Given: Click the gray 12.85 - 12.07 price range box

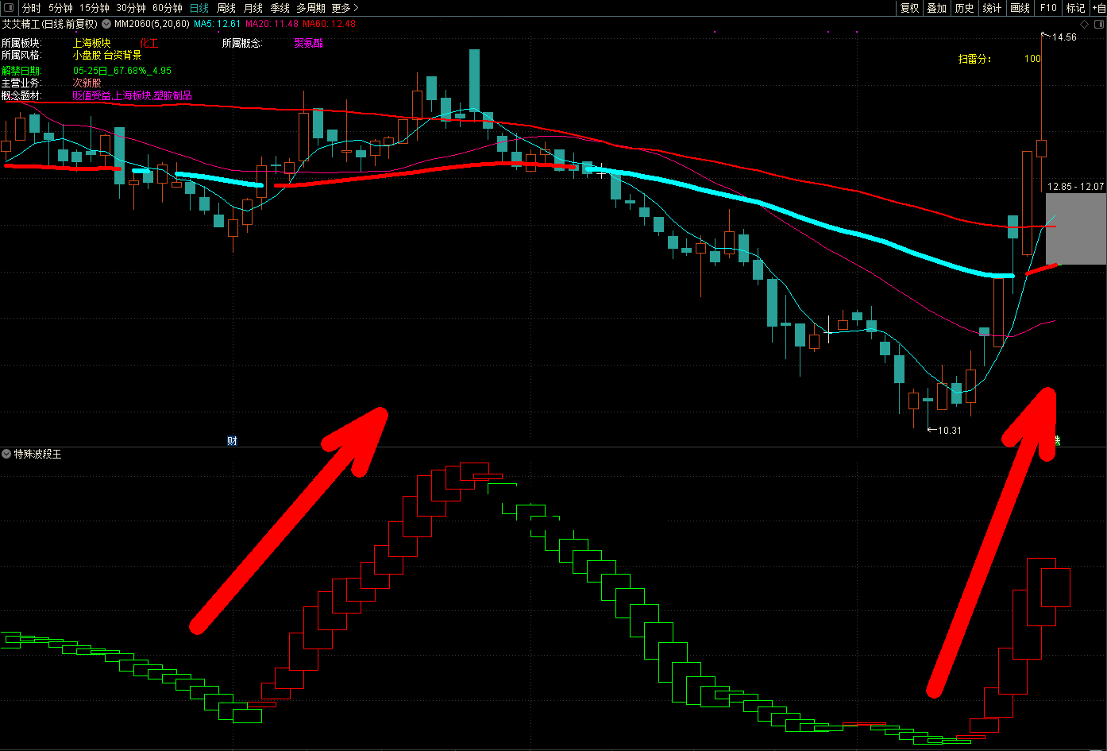Looking at the screenshot, I should (x=1076, y=229).
